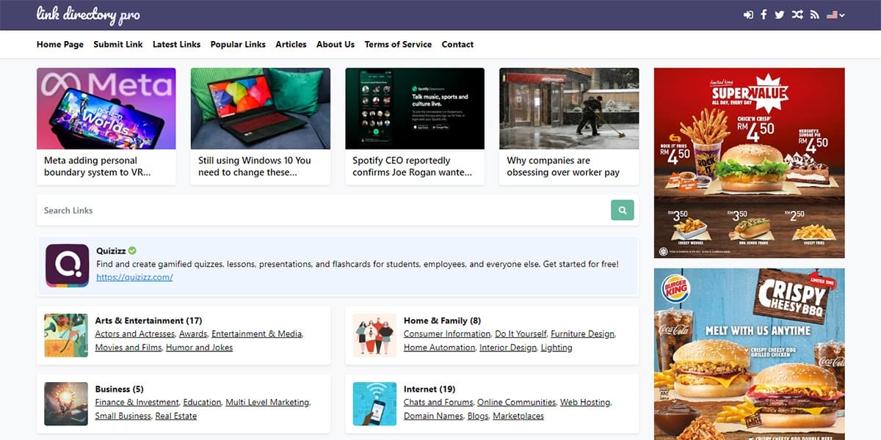Open the Meta VR boundary article thumbnail
The image size is (881, 440).
(x=106, y=109)
